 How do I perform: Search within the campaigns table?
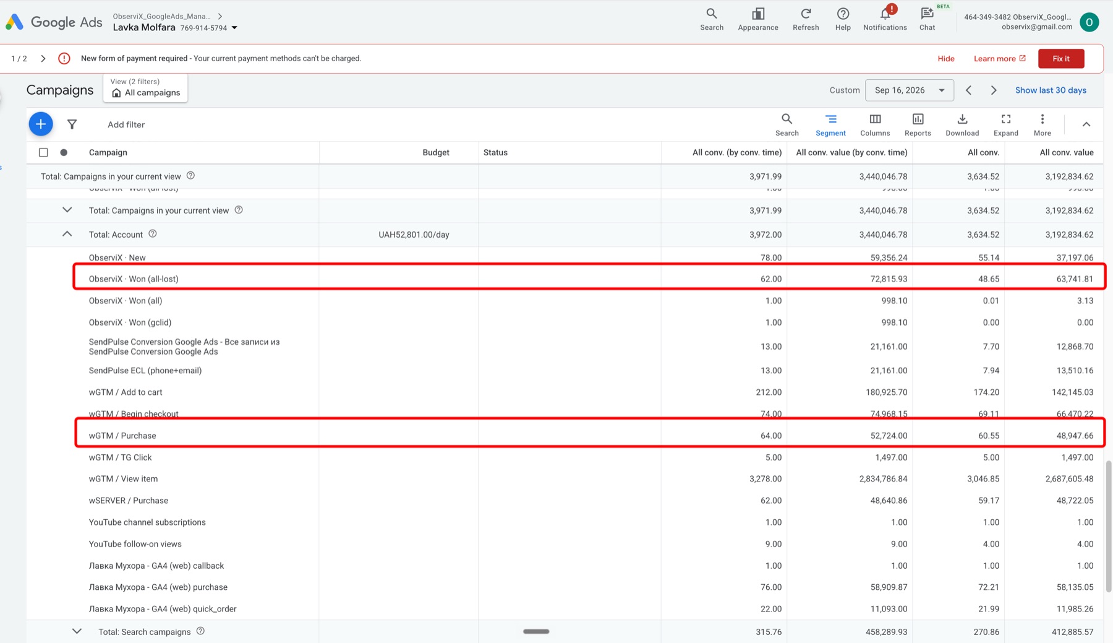click(x=787, y=124)
